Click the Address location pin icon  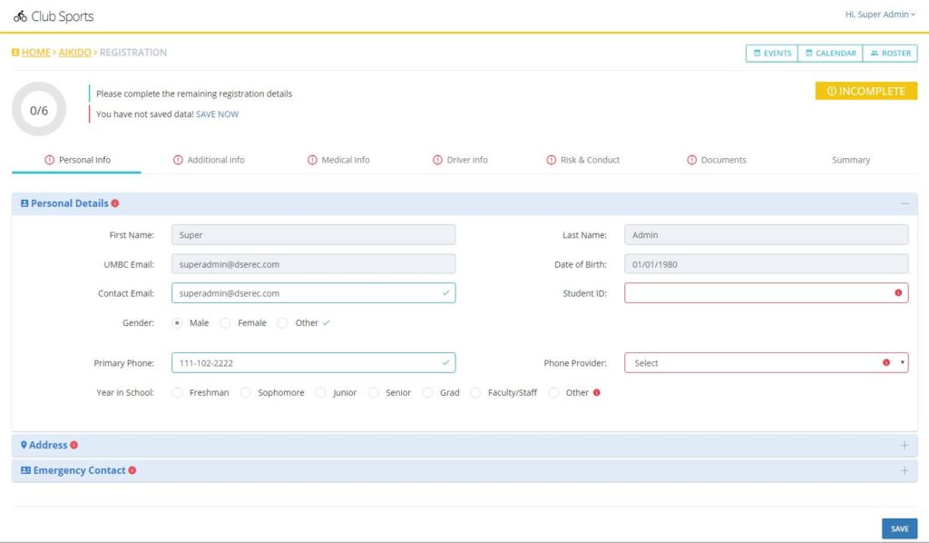(x=23, y=445)
